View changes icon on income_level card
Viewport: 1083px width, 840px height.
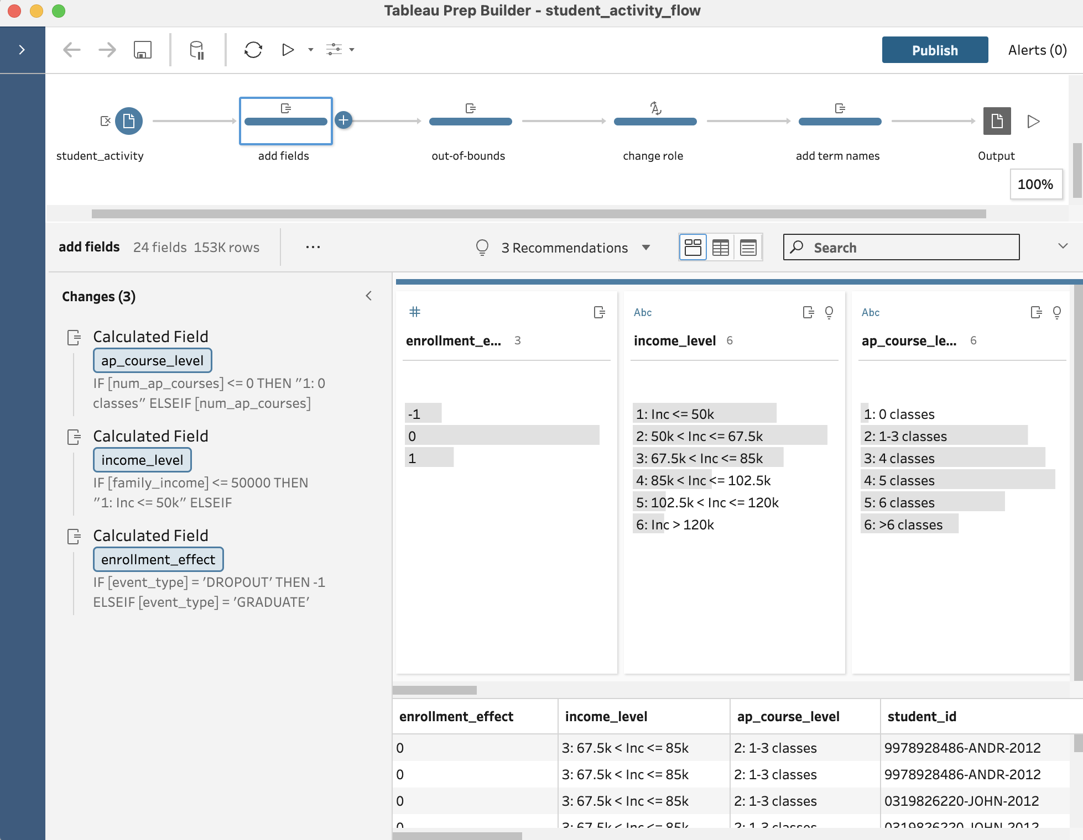click(x=808, y=312)
